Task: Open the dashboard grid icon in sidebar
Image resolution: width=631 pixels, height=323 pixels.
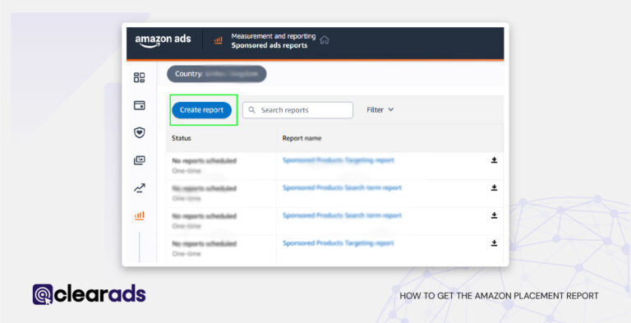Action: tap(139, 77)
